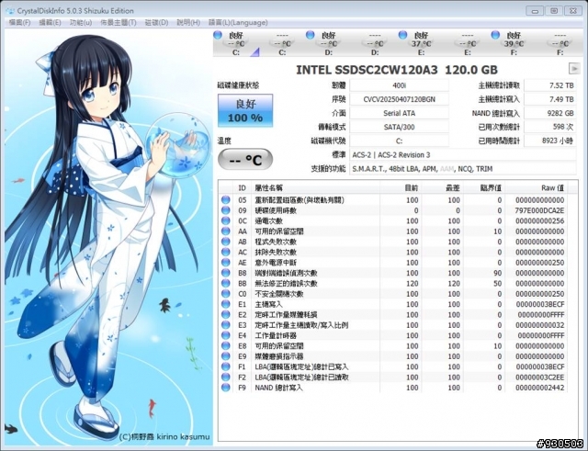This screenshot has height=451, width=588.
Task: Click raw value 797E000DCA2E
Action: click(539, 210)
